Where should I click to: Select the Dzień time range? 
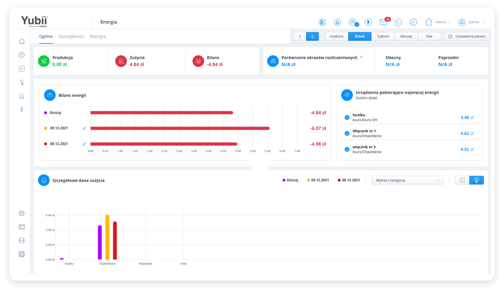click(x=360, y=36)
